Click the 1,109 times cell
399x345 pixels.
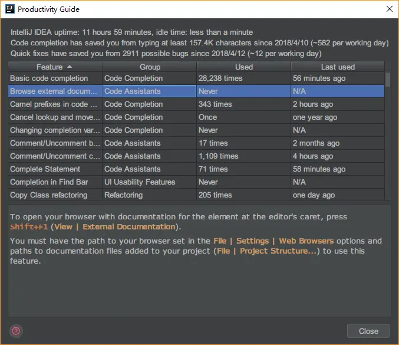[x=244, y=156]
